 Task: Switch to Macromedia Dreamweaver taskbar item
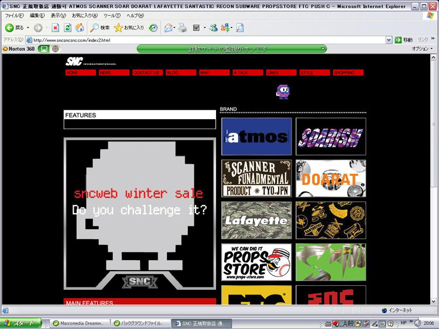pos(79,323)
